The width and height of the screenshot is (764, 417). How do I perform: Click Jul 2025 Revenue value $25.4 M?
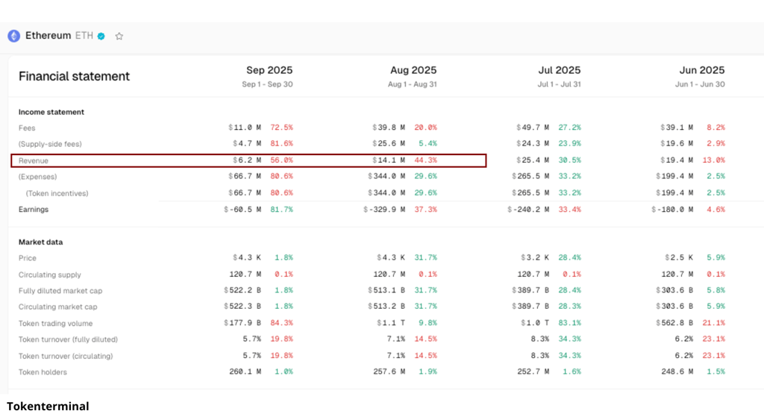click(x=533, y=160)
